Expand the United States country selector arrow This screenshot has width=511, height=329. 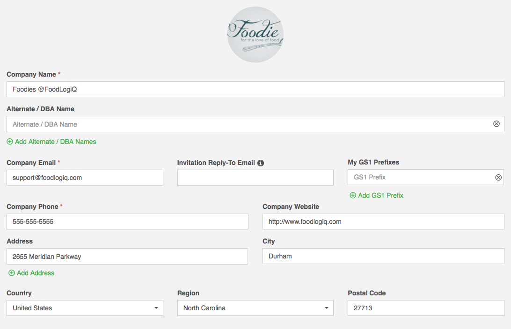point(156,308)
